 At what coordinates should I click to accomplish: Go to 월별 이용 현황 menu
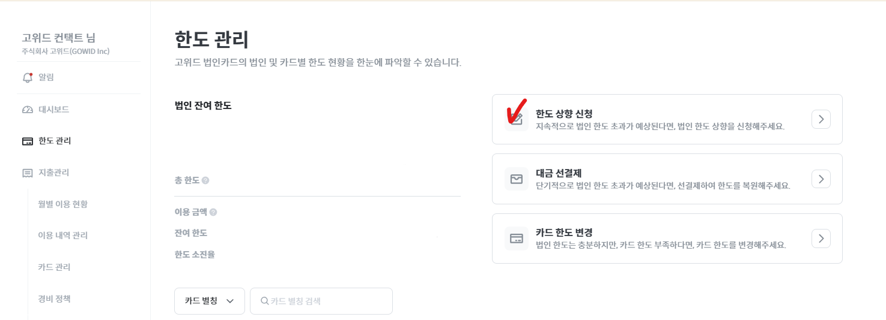tap(62, 204)
